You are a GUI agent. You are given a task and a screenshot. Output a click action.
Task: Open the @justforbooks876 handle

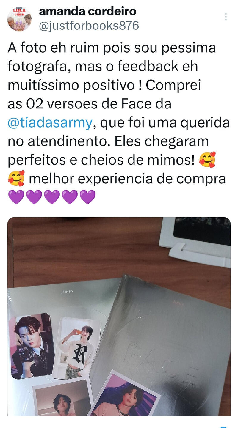coord(89,26)
